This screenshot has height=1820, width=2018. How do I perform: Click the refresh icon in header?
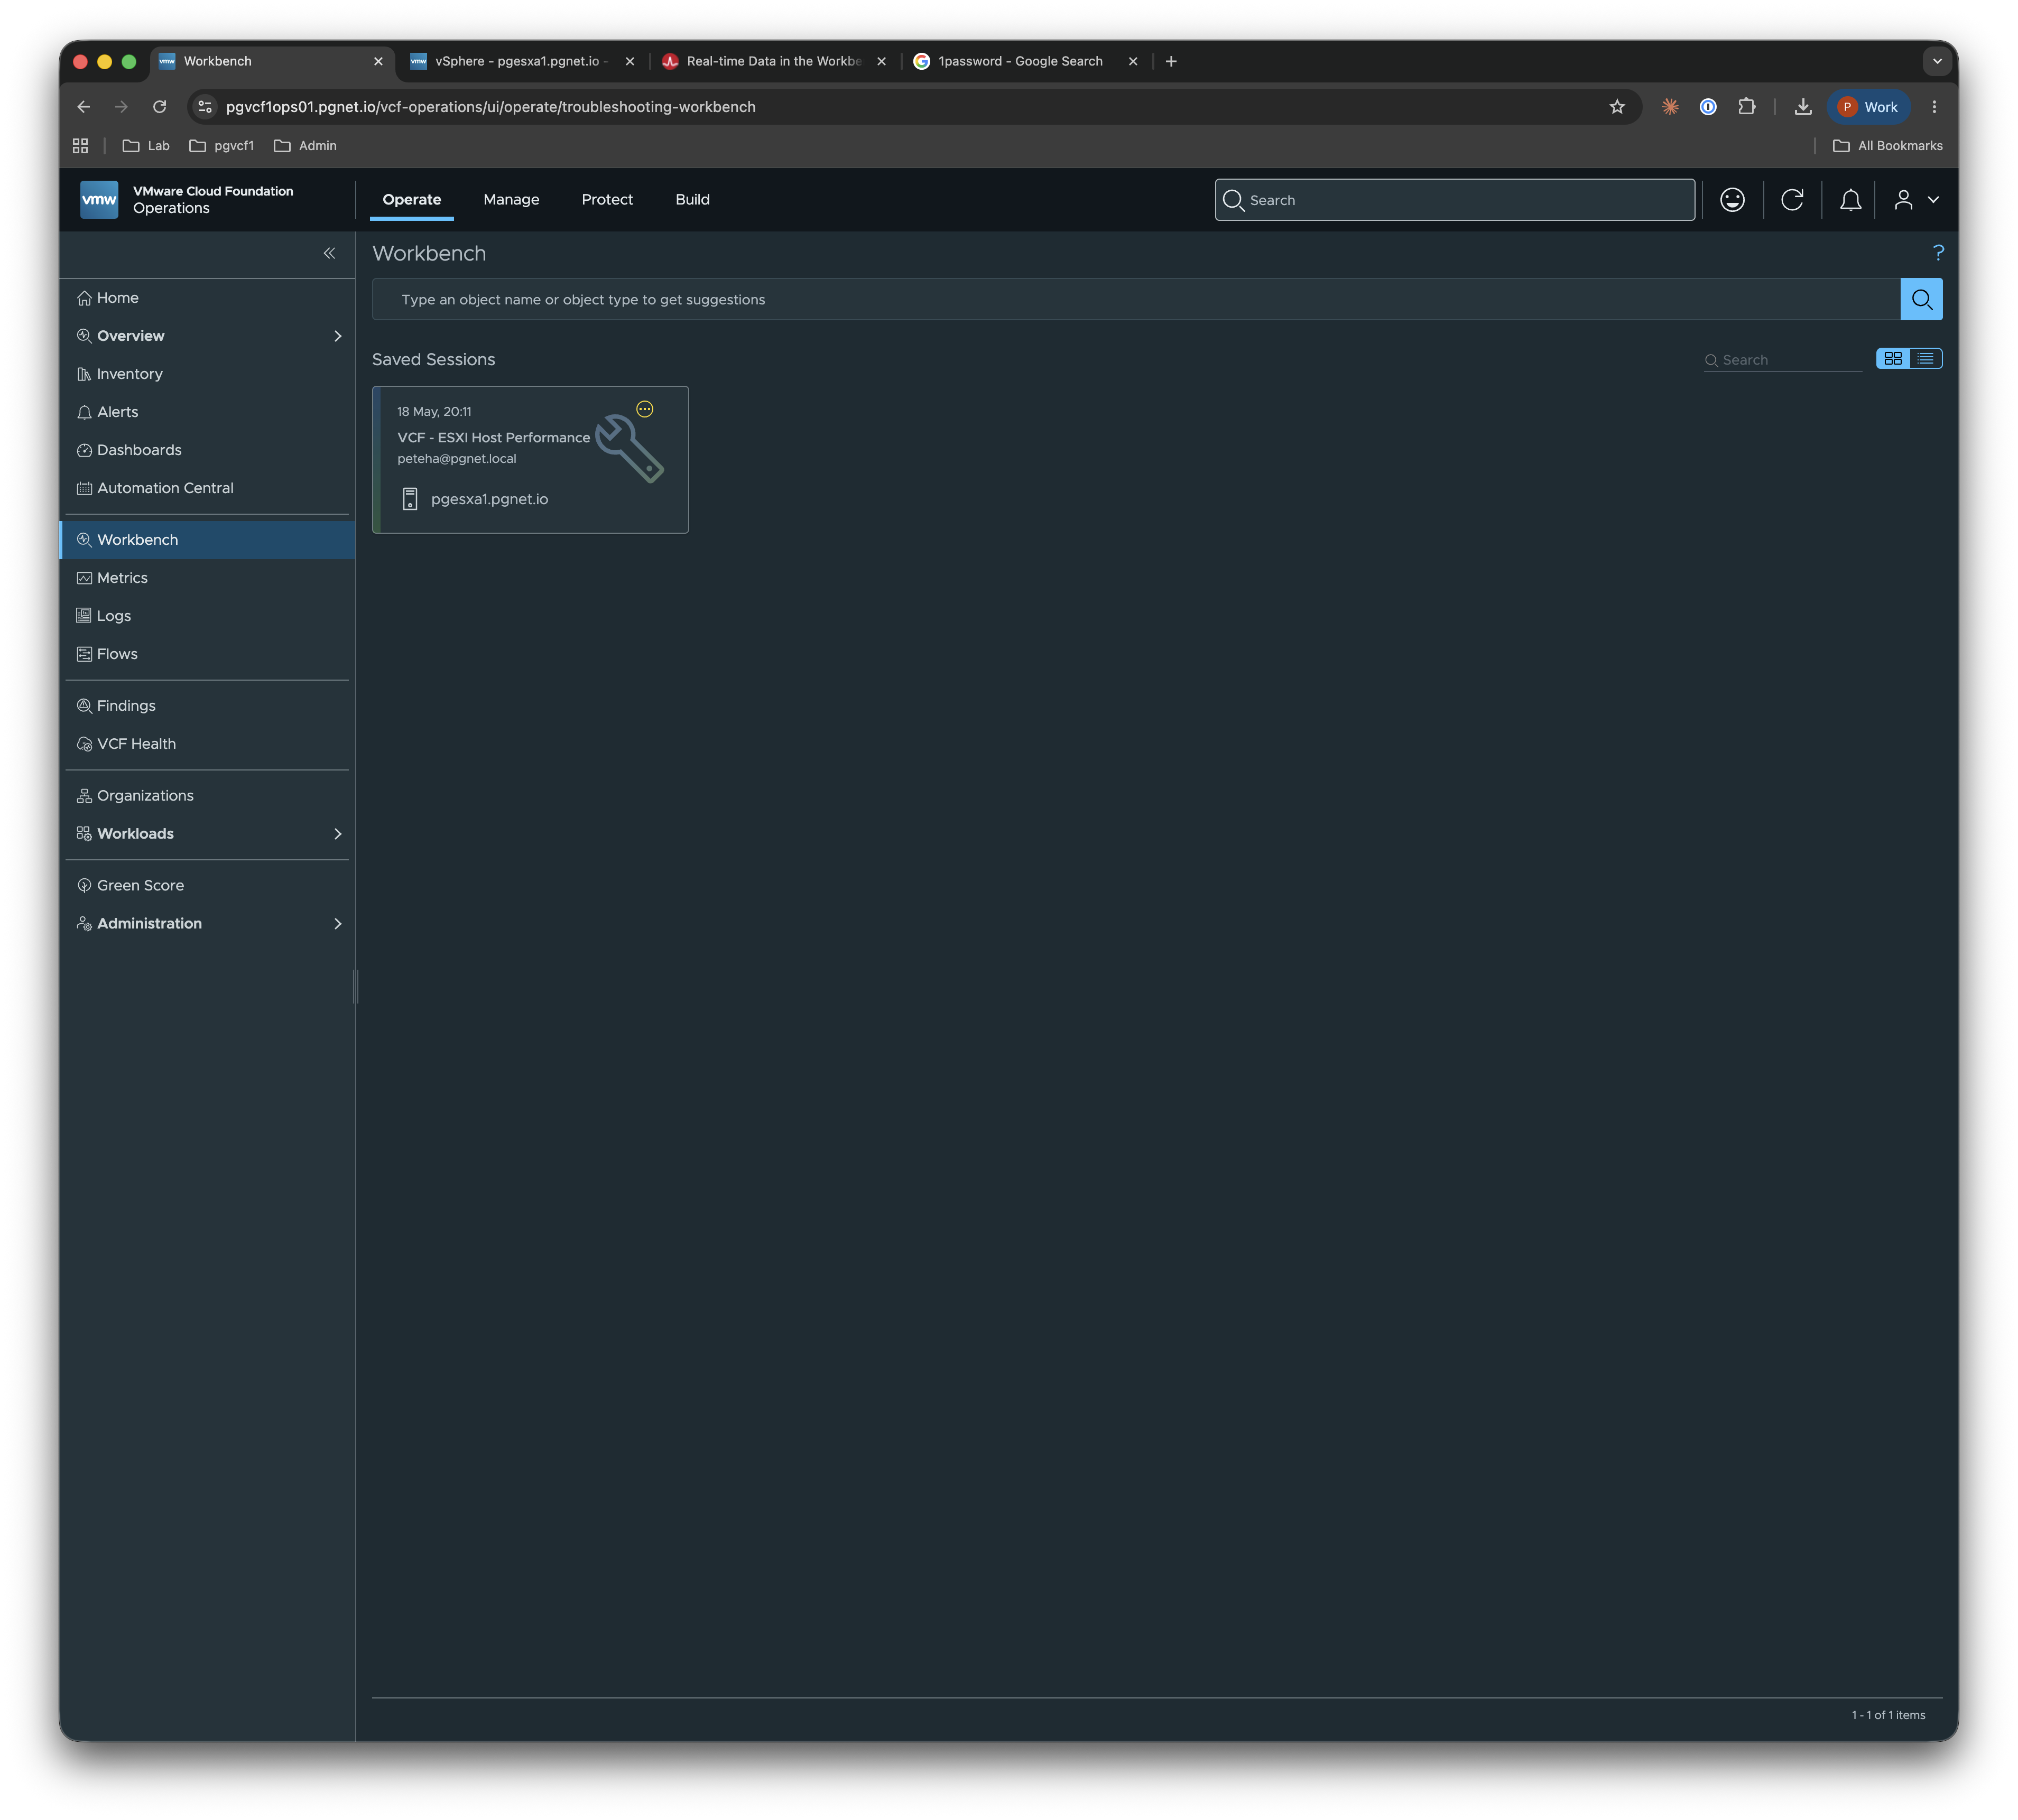tap(1792, 200)
